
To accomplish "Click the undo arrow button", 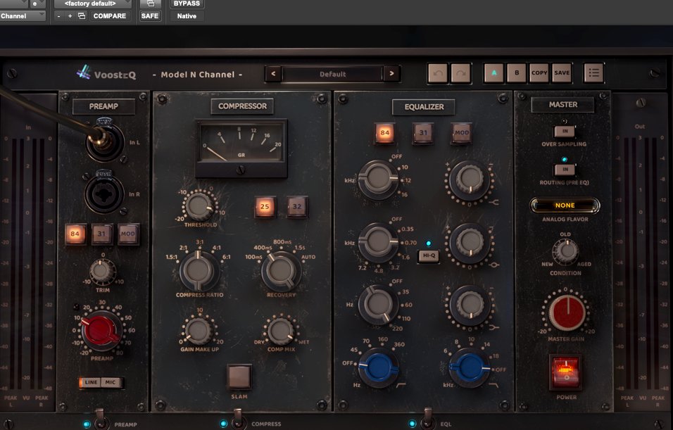I will (438, 73).
